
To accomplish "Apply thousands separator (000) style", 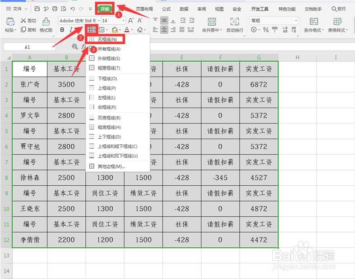I will [275, 30].
